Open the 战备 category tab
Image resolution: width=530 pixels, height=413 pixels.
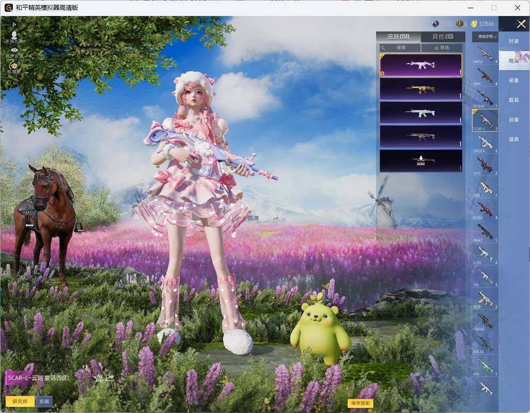[514, 120]
